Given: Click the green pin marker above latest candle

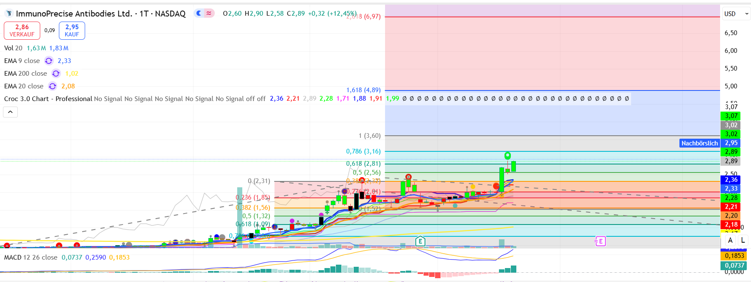Looking at the screenshot, I should pos(507,156).
